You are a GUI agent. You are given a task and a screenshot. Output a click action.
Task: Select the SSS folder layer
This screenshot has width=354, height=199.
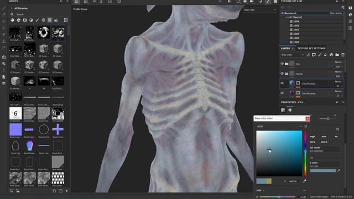(312, 64)
